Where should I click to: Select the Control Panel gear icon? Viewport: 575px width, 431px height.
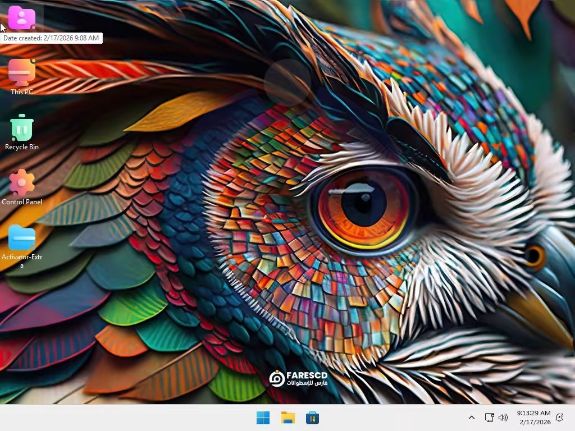pyautogui.click(x=22, y=183)
